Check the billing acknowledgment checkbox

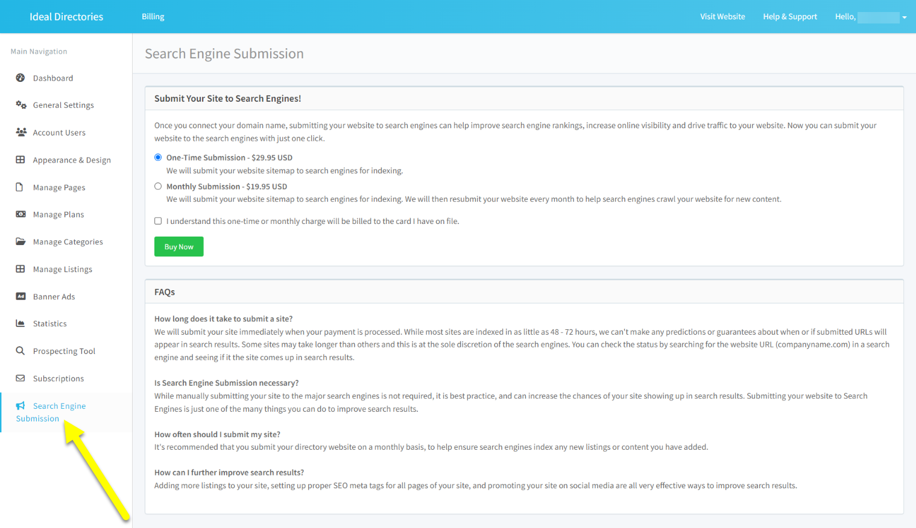click(x=158, y=221)
